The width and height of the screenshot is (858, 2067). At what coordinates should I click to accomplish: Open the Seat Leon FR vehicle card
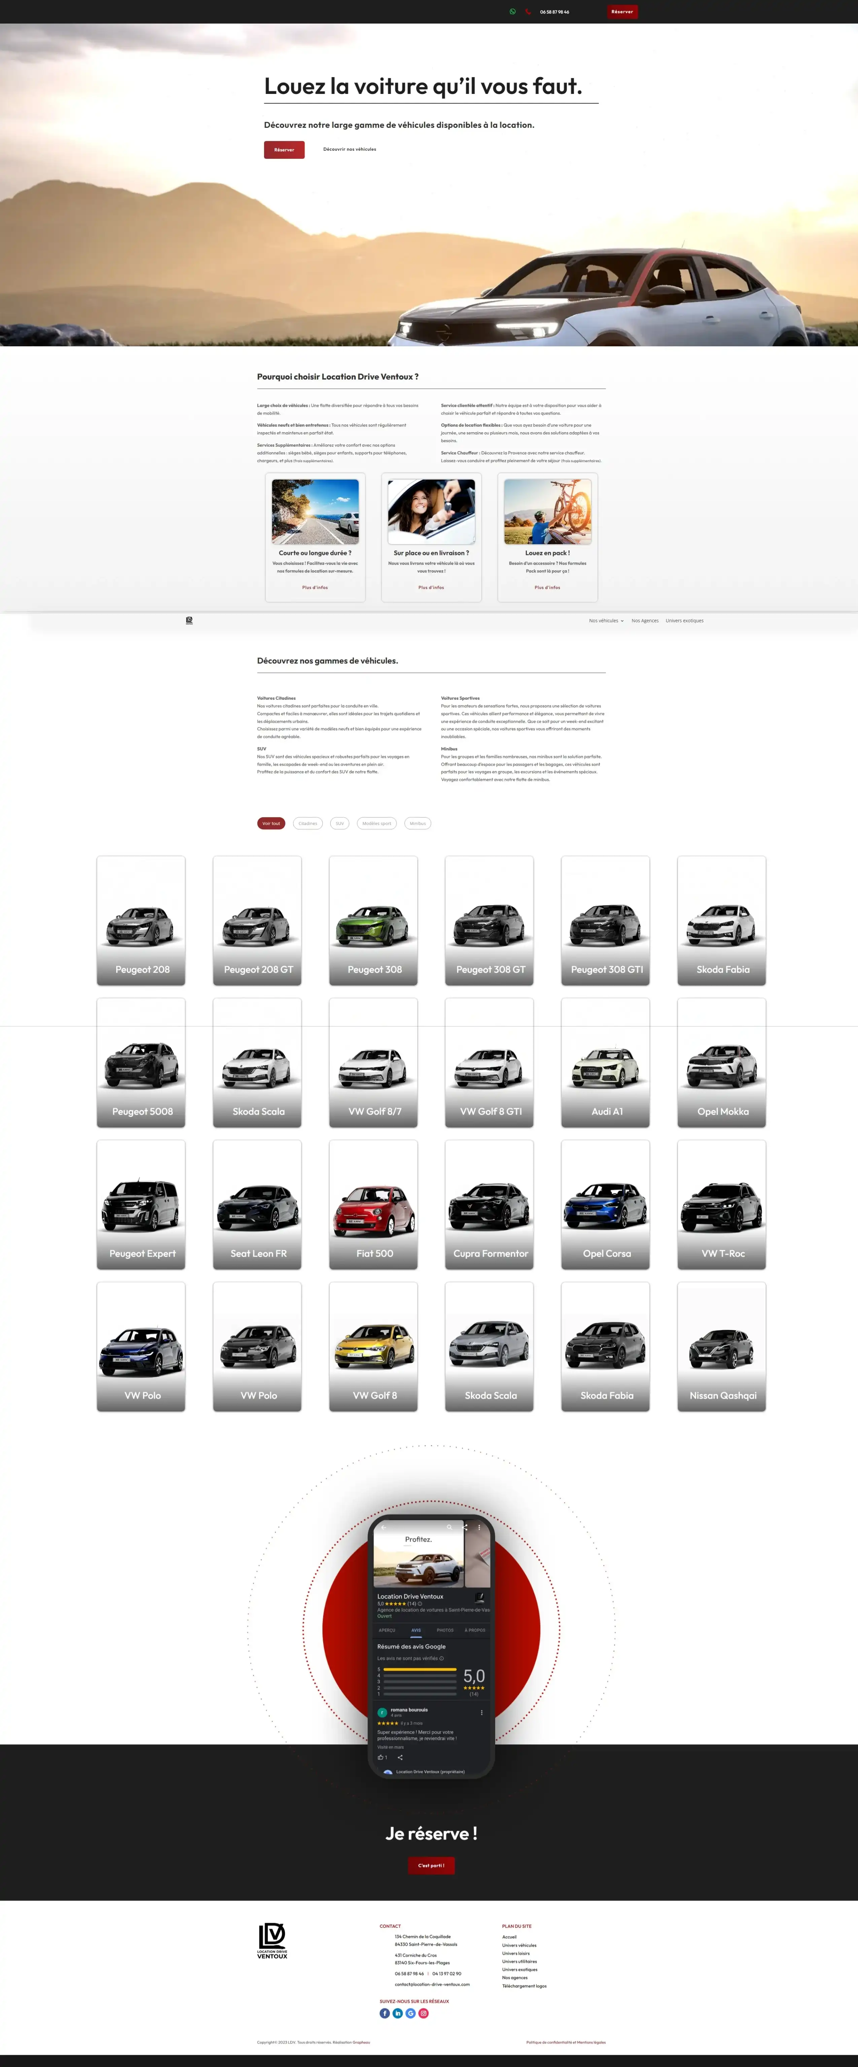(x=257, y=1204)
